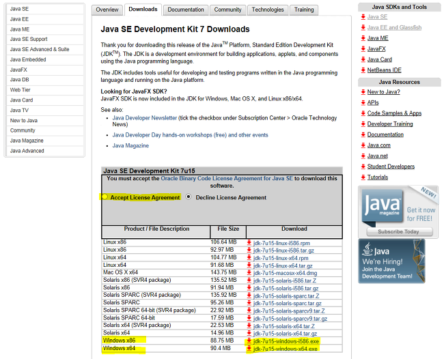Click download arrow icon beside jdk-7u15-windows-i586.exe
The height and width of the screenshot is (359, 444).
pyautogui.click(x=249, y=341)
